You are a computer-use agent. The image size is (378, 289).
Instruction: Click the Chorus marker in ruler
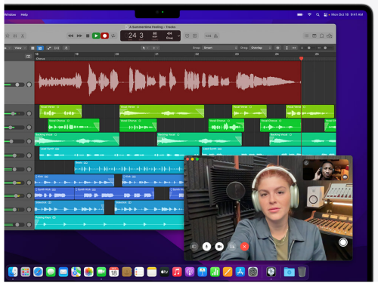click(x=40, y=59)
